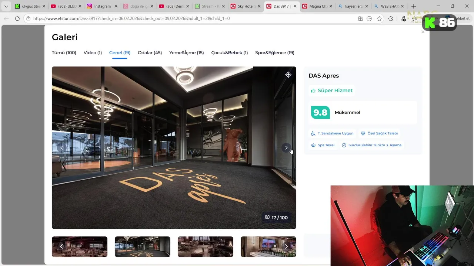
Task: Open the tab actions dropdown
Action: point(6,6)
